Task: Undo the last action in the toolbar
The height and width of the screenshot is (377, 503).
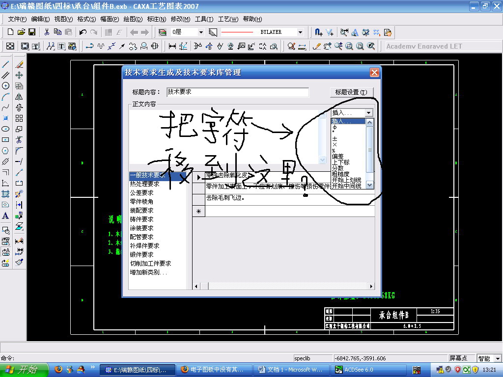Action: tap(83, 32)
